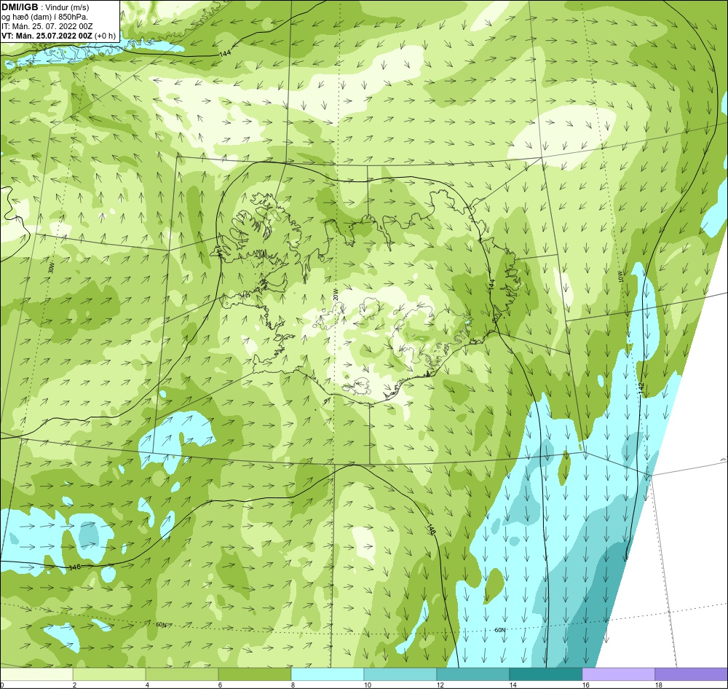Click the 6–8 m/s darkest green legend swatch
This screenshot has width=728, height=689.
254,674
